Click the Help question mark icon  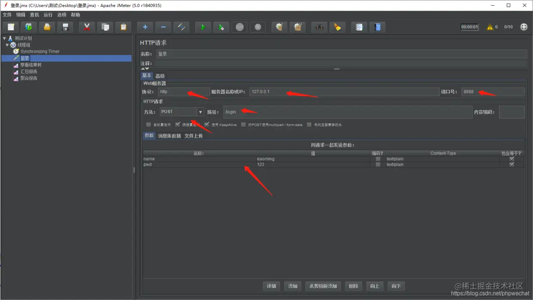click(x=377, y=27)
